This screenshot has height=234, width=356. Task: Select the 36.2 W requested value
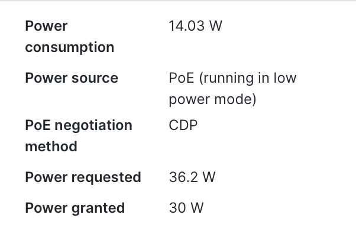(192, 177)
